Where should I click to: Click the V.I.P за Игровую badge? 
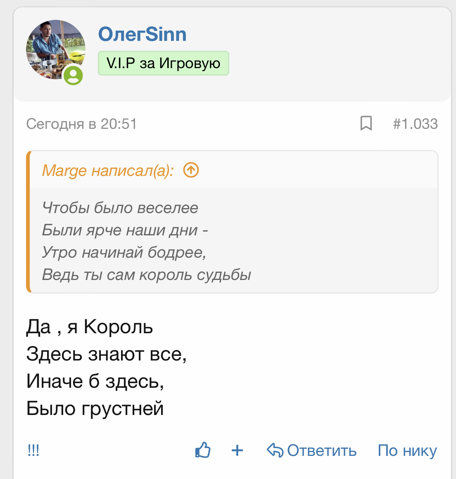pos(163,63)
